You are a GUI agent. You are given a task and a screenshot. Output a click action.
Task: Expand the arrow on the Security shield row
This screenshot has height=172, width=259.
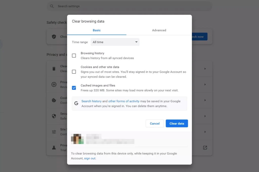click(x=205, y=116)
